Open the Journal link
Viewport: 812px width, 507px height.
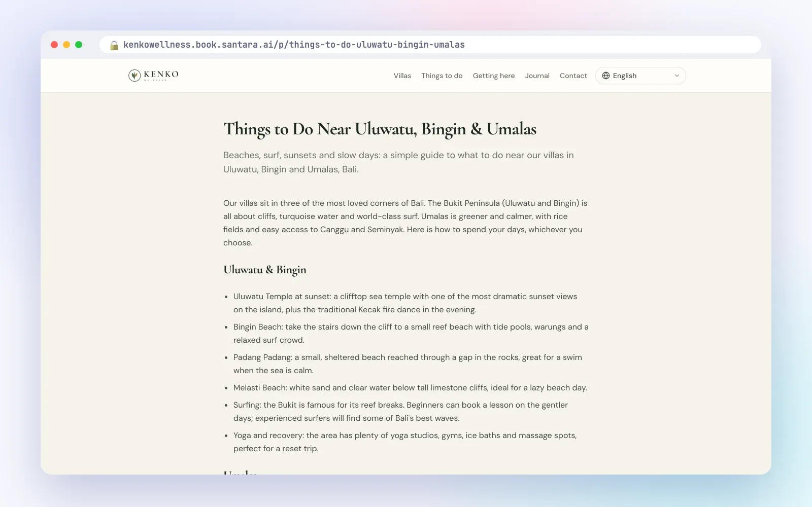(x=537, y=76)
